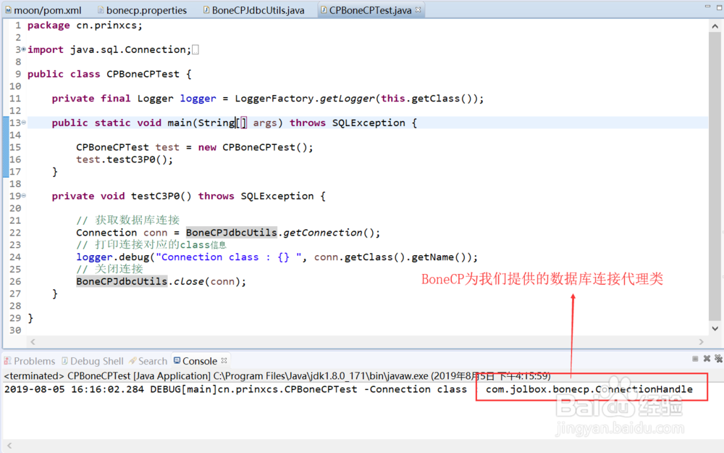Expand the folded import block on line 3
Viewport: 724px width, 453px height.
click(24, 49)
